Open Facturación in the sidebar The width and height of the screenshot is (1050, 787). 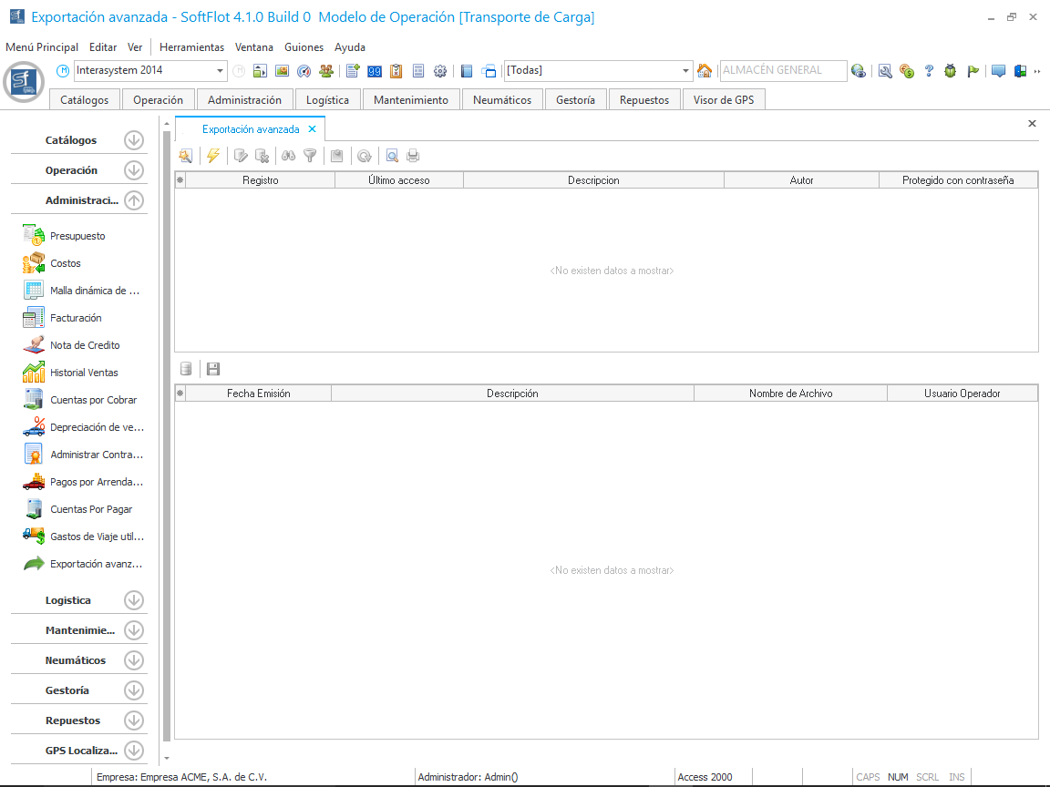76,318
